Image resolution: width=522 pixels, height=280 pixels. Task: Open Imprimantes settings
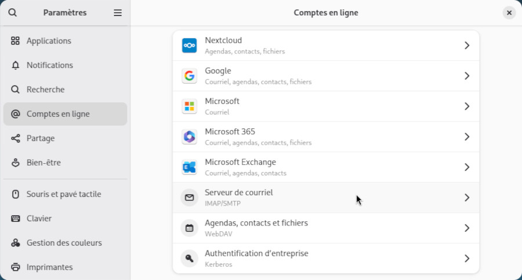point(65,267)
